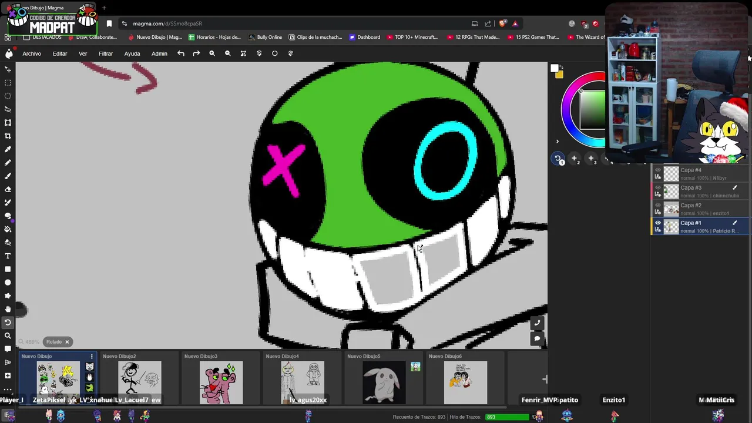This screenshot has height=423, width=752.
Task: Open the comment tool in left toolbar
Action: tap(8, 349)
